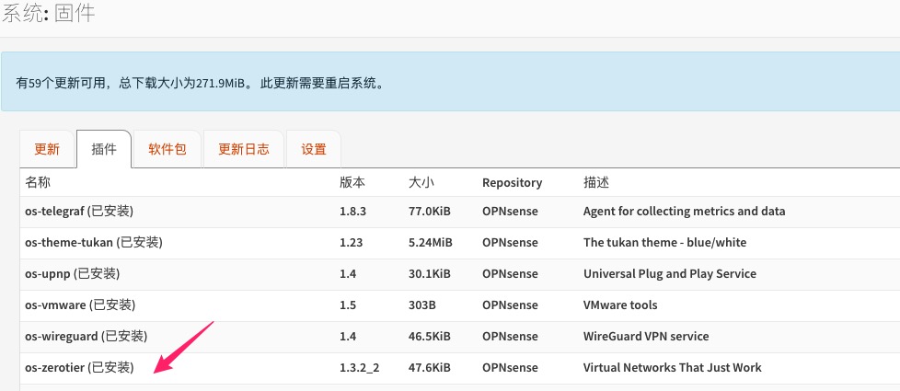The height and width of the screenshot is (391, 900).
Task: Click the 名称 column header
Action: pos(38,182)
